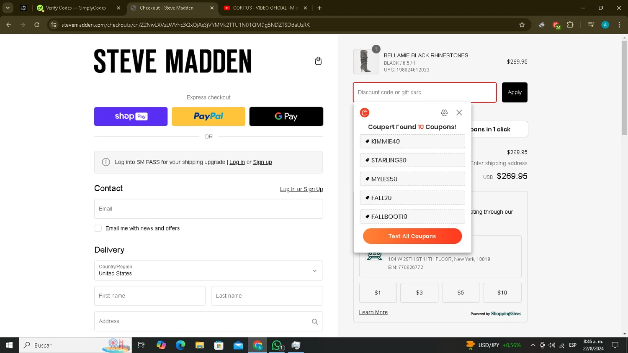Close the Verify Codes SimplyCodes tab
Screen dimensions: 628x353
point(118,8)
